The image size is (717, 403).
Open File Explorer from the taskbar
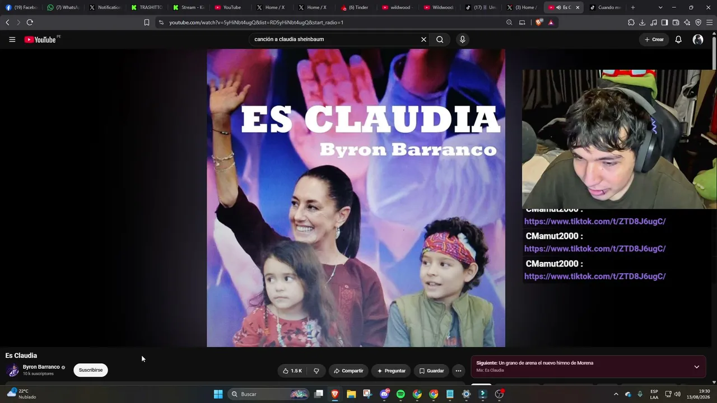[351, 394]
